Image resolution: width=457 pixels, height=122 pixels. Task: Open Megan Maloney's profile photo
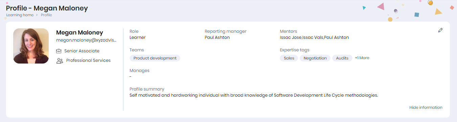coord(31,46)
